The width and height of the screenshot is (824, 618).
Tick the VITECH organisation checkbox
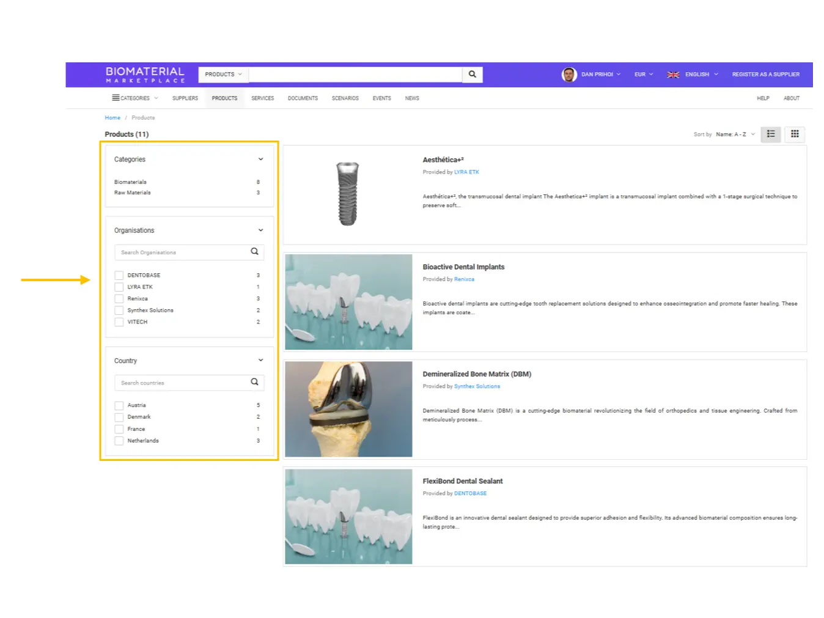click(119, 322)
